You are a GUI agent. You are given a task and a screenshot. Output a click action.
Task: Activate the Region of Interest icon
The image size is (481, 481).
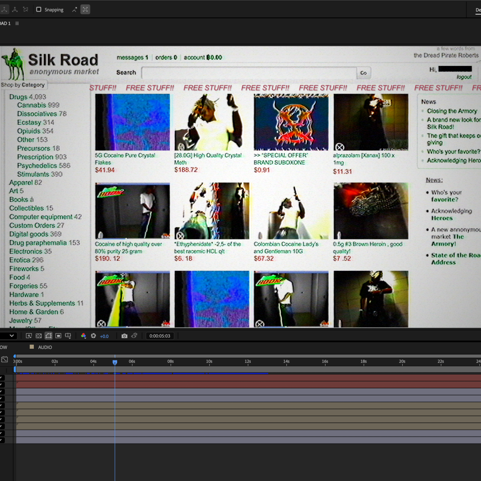[x=58, y=336]
